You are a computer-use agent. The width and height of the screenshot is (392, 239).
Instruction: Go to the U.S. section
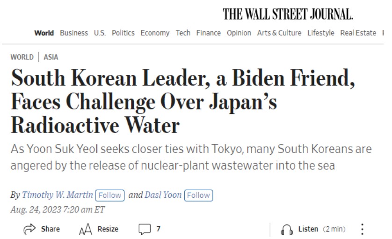click(100, 33)
